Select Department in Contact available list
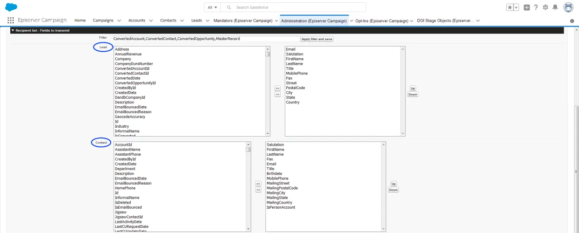Viewport: 579px width, 233px height. 125,169
